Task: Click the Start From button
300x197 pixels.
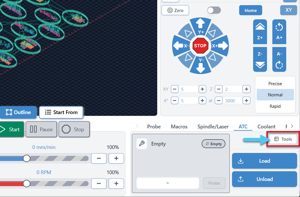Action: point(61,112)
